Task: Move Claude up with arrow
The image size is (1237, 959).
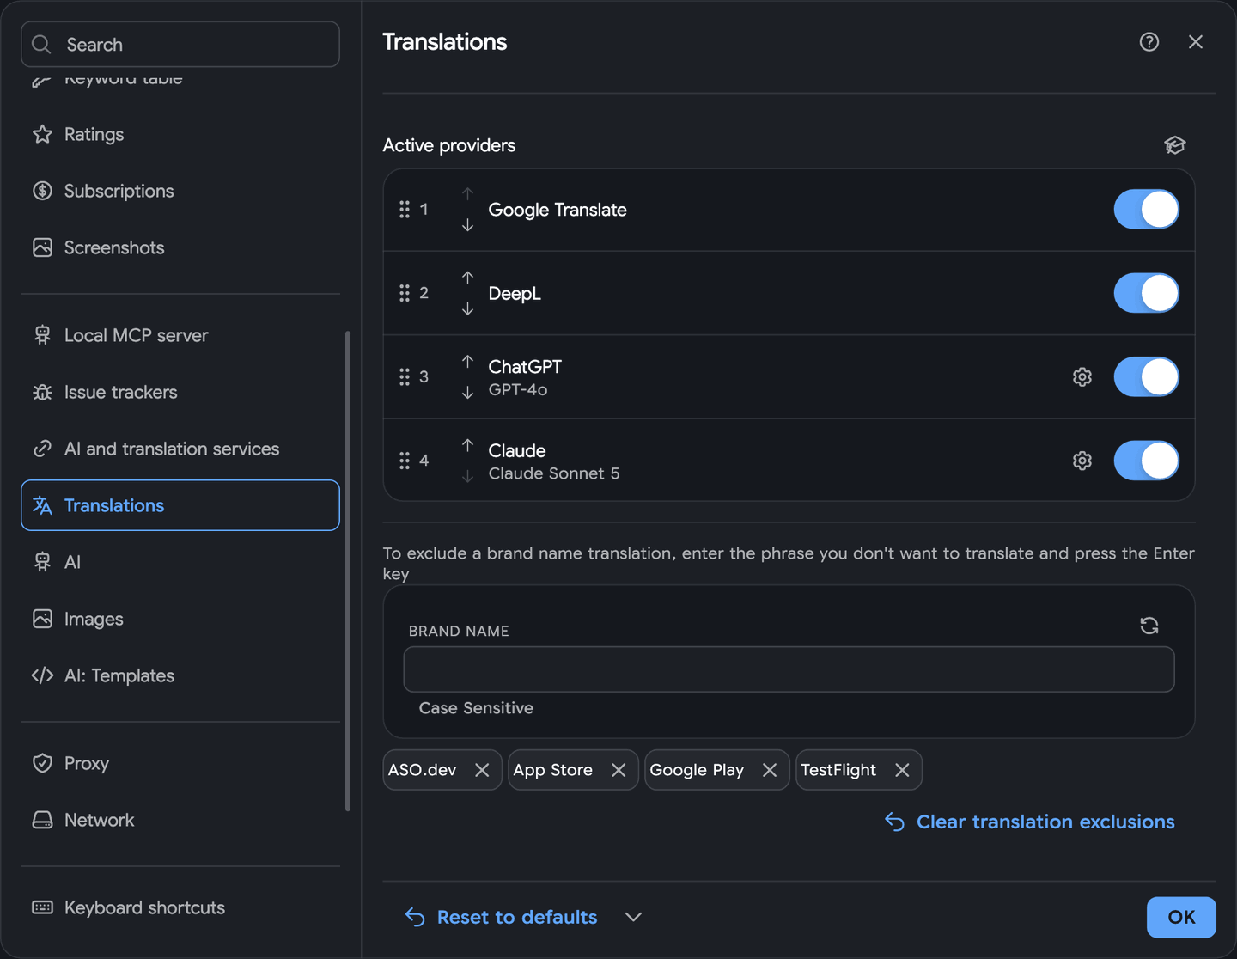Action: click(467, 445)
